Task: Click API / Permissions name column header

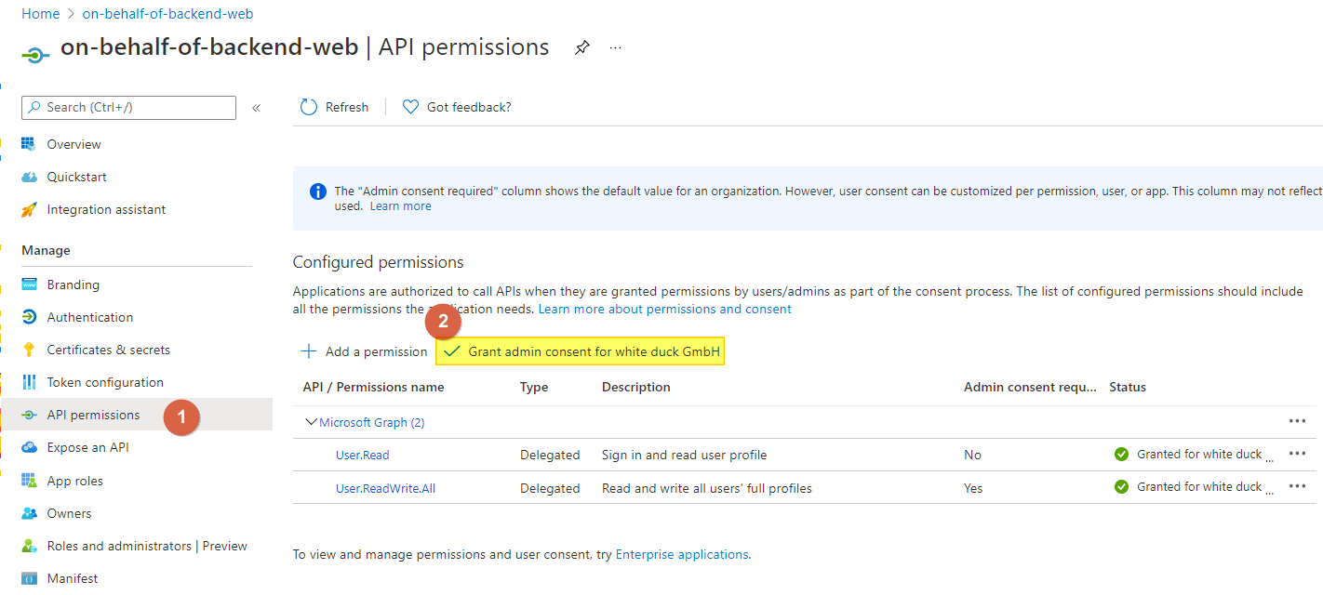Action: tap(374, 387)
